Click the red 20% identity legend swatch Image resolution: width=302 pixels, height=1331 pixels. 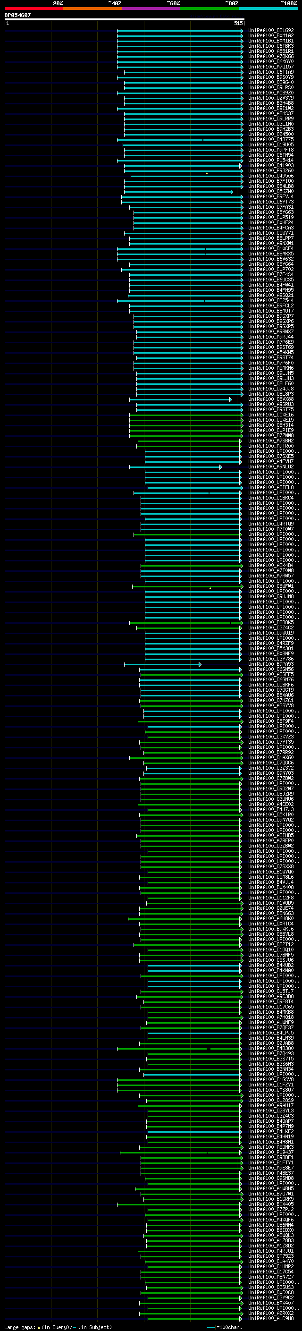click(x=34, y=8)
